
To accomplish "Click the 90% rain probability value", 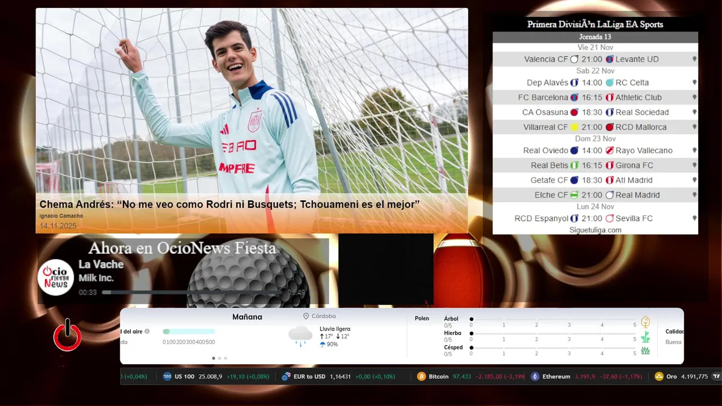I will tap(332, 345).
